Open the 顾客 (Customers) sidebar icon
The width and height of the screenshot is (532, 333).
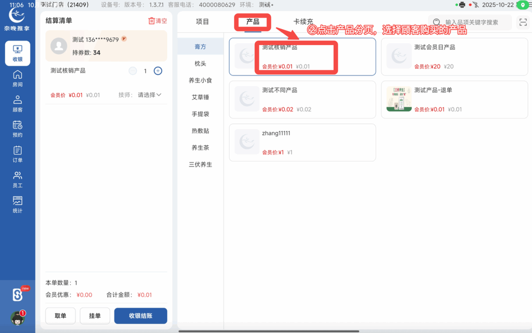click(17, 104)
